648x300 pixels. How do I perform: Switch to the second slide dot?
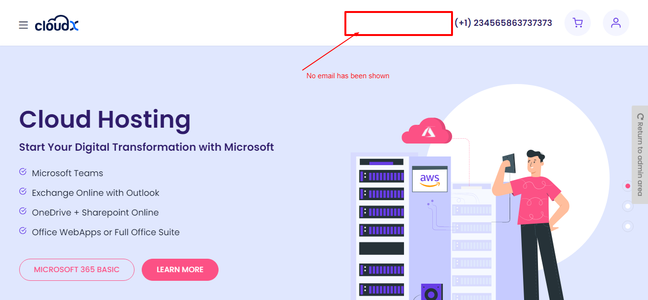[x=627, y=206]
